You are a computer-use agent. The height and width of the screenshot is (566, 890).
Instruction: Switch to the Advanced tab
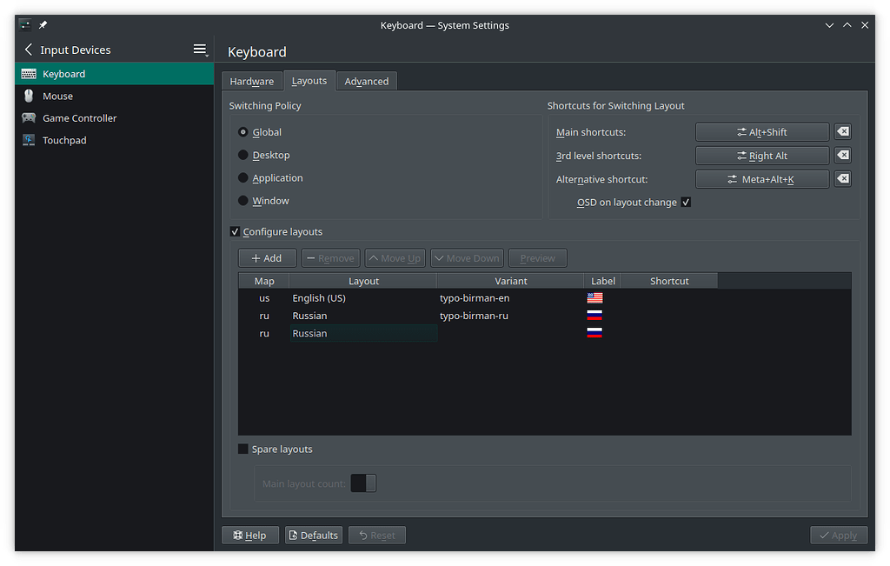coord(366,80)
